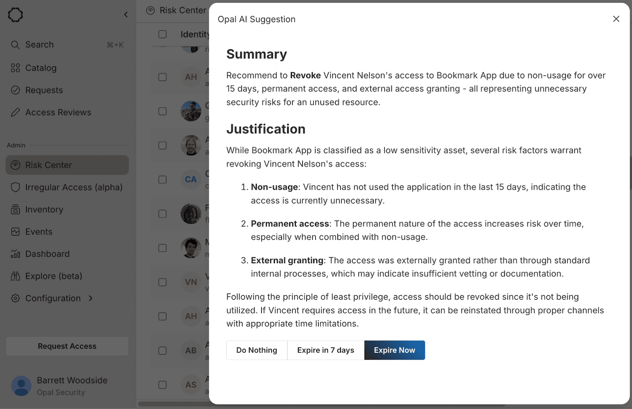Collapse the sidebar with the chevron arrow
The width and height of the screenshot is (632, 409).
(x=126, y=15)
